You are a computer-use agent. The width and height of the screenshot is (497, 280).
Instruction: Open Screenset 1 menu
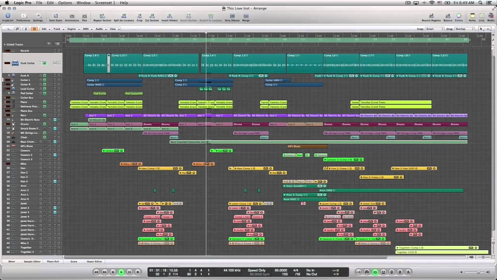(105, 3)
